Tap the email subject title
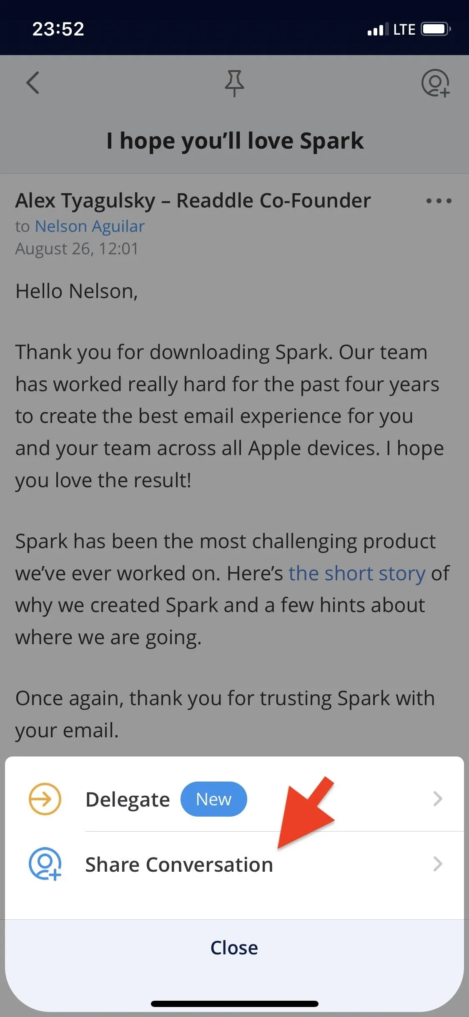469x1017 pixels. [235, 141]
